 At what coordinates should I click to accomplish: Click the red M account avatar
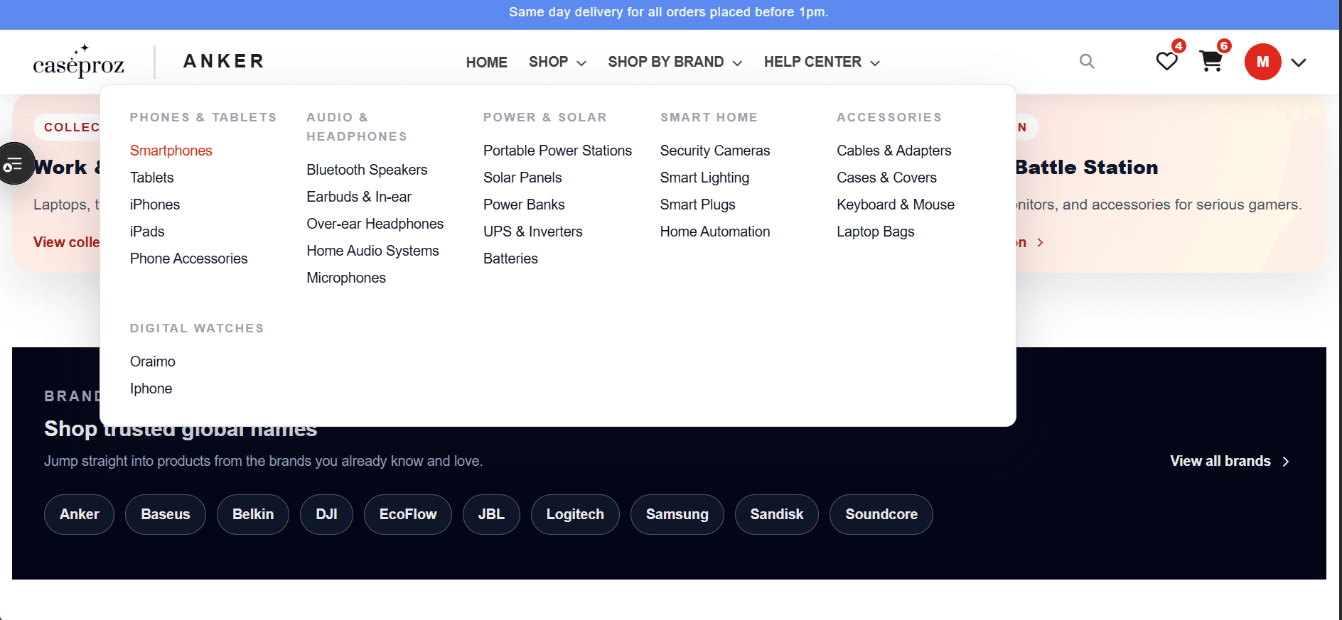pyautogui.click(x=1262, y=62)
